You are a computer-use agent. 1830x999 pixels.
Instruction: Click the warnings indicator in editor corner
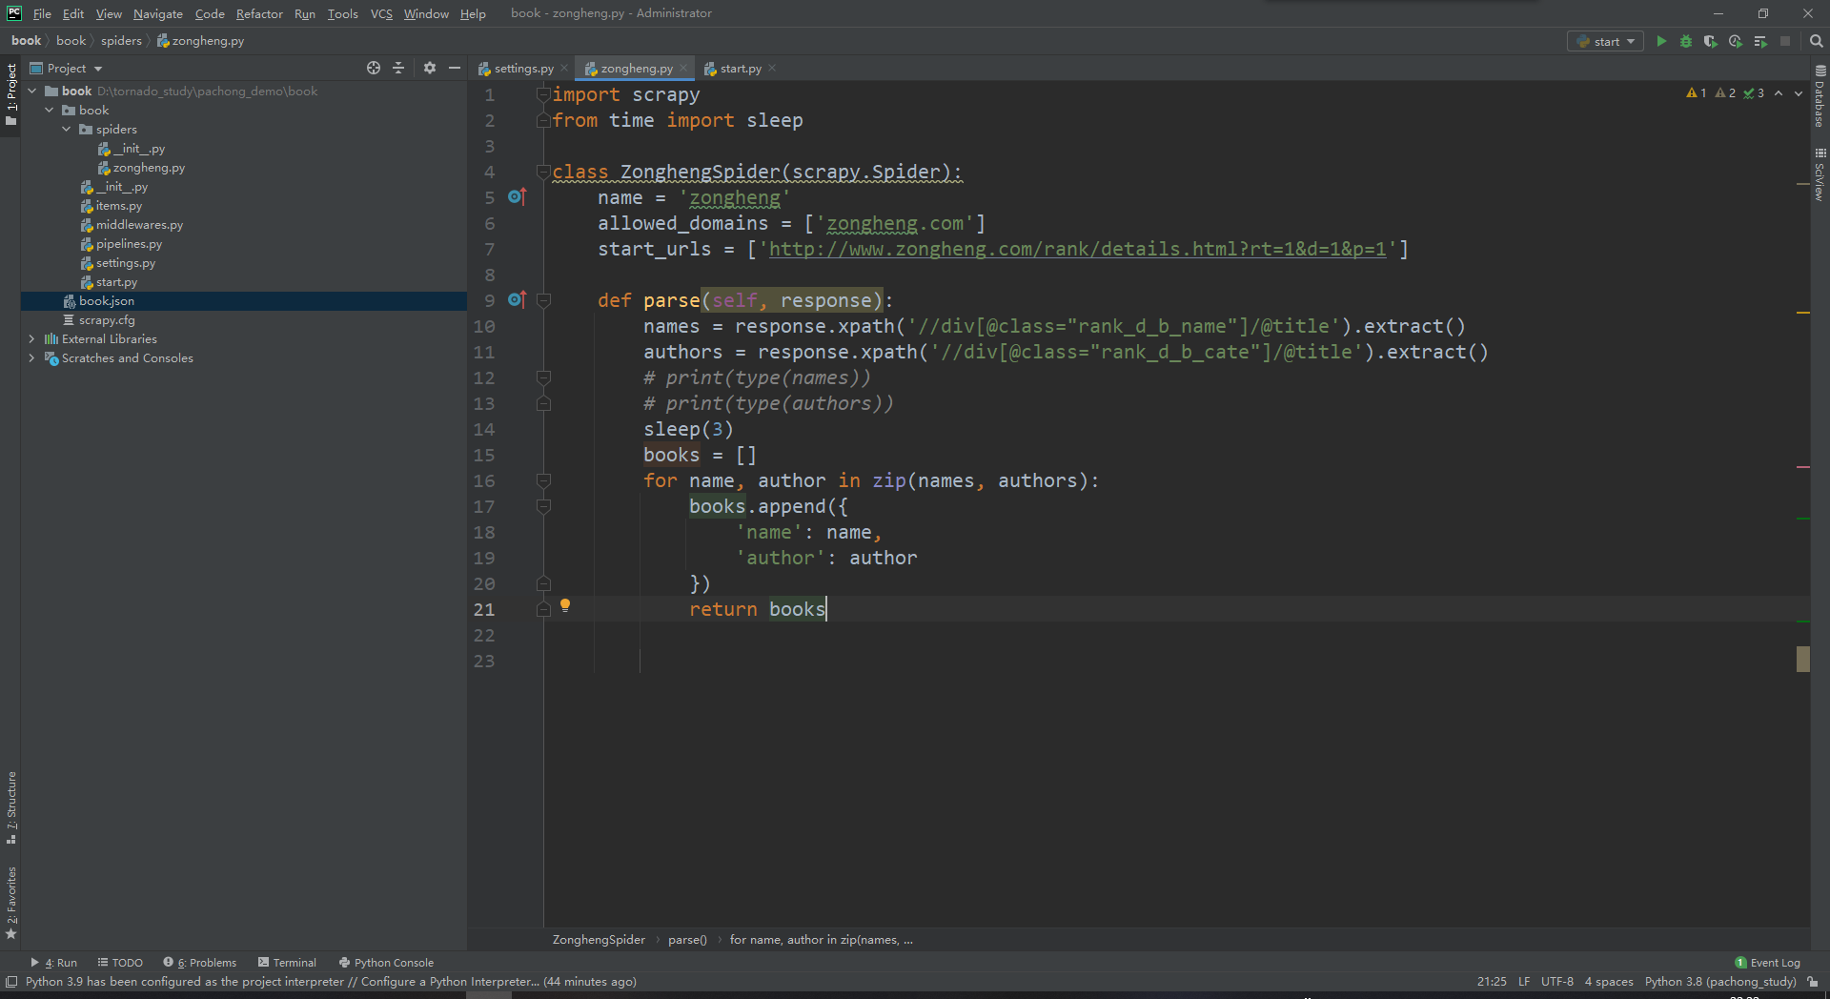coord(1697,92)
